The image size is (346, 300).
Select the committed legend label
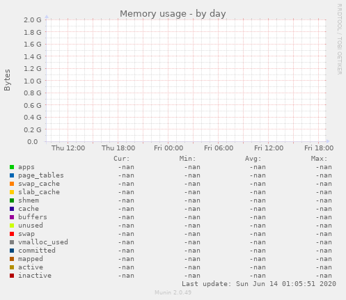pos(37,251)
